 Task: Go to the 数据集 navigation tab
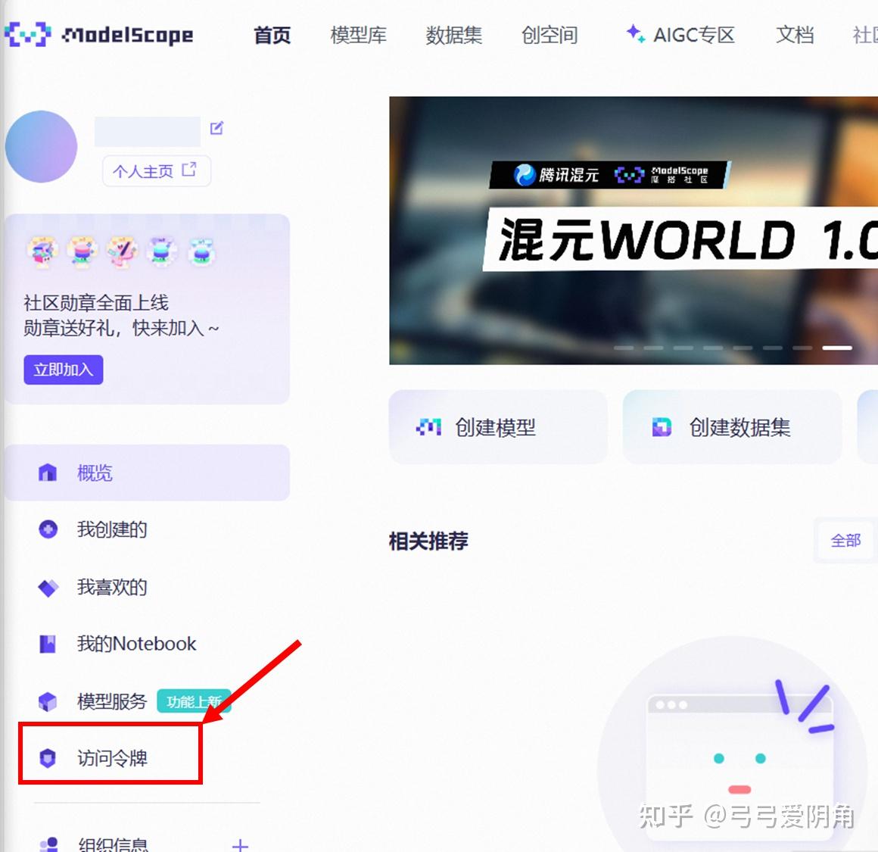(454, 35)
